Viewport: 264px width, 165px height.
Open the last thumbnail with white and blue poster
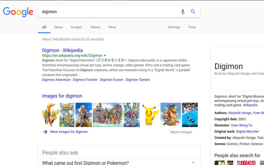(190, 115)
